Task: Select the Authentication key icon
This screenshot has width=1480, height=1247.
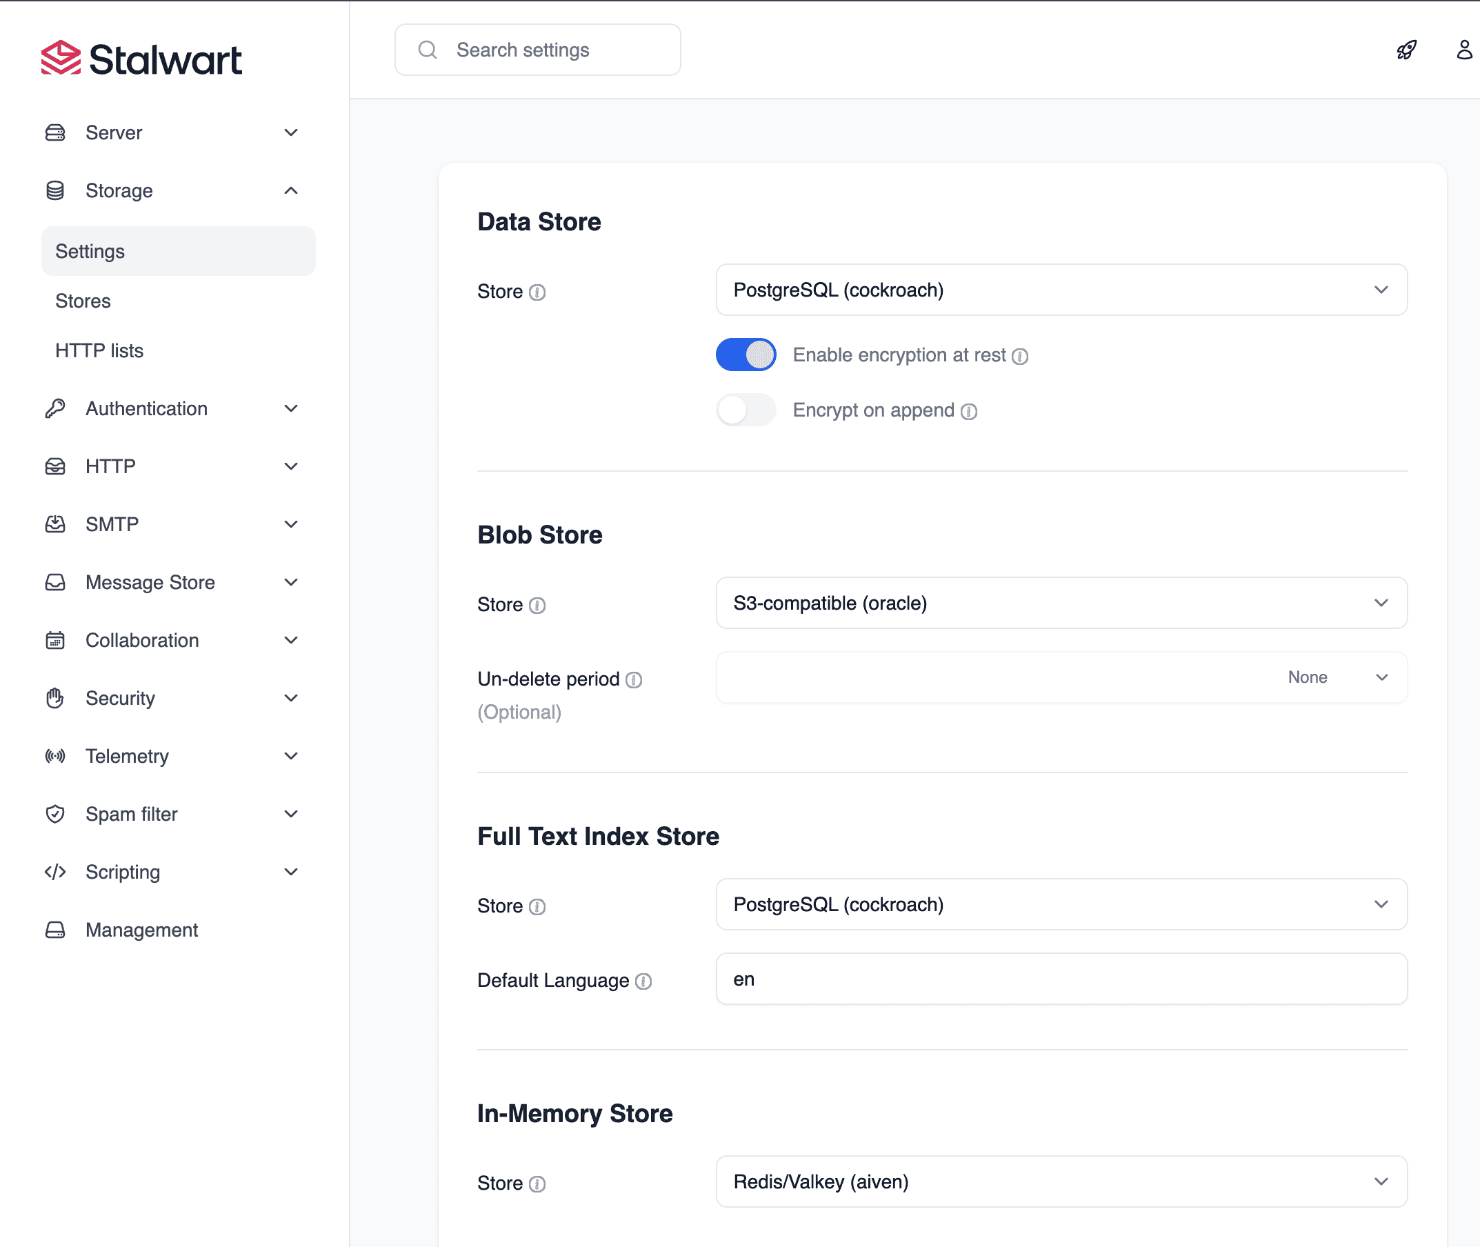Action: (56, 408)
